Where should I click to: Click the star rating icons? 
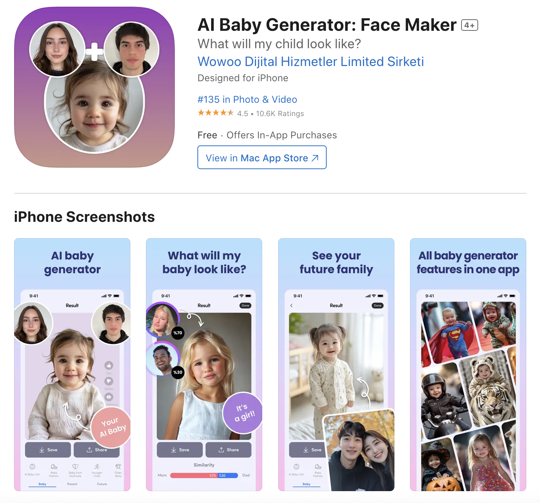(216, 113)
